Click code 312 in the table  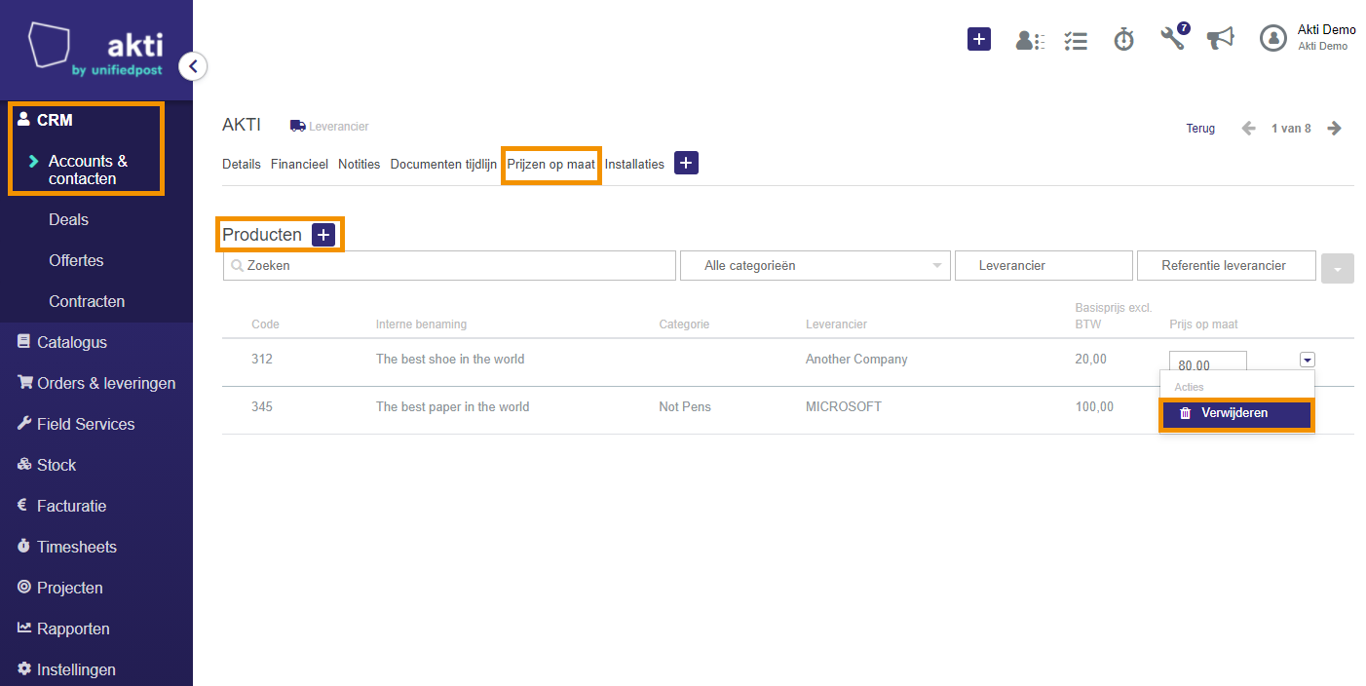[262, 360]
